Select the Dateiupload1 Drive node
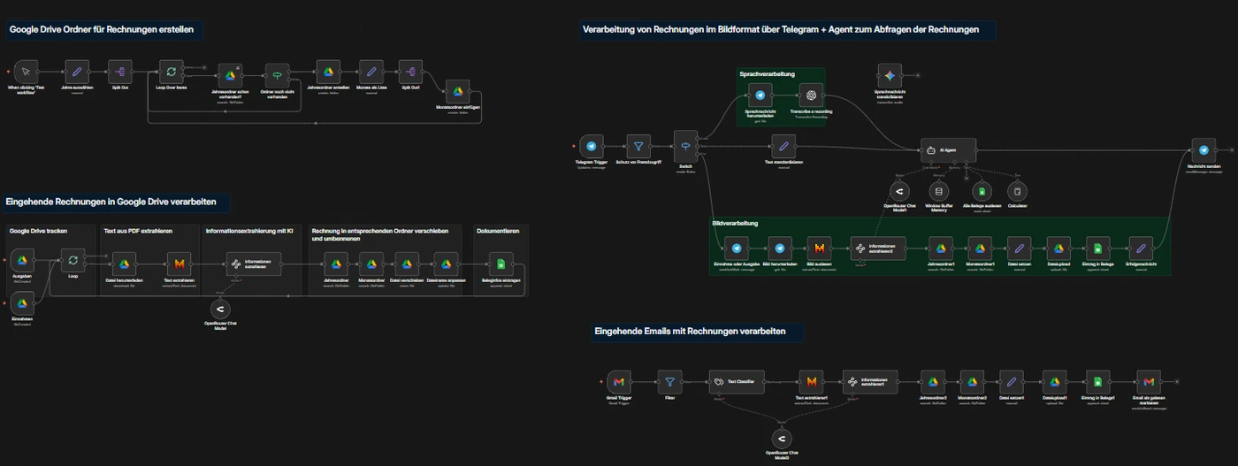The width and height of the screenshot is (1238, 466). tap(1053, 382)
